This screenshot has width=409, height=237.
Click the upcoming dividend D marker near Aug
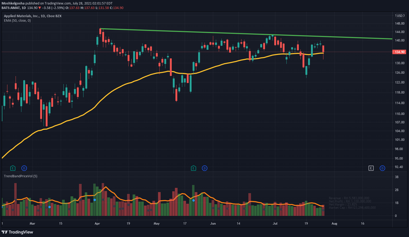[x=382, y=168]
